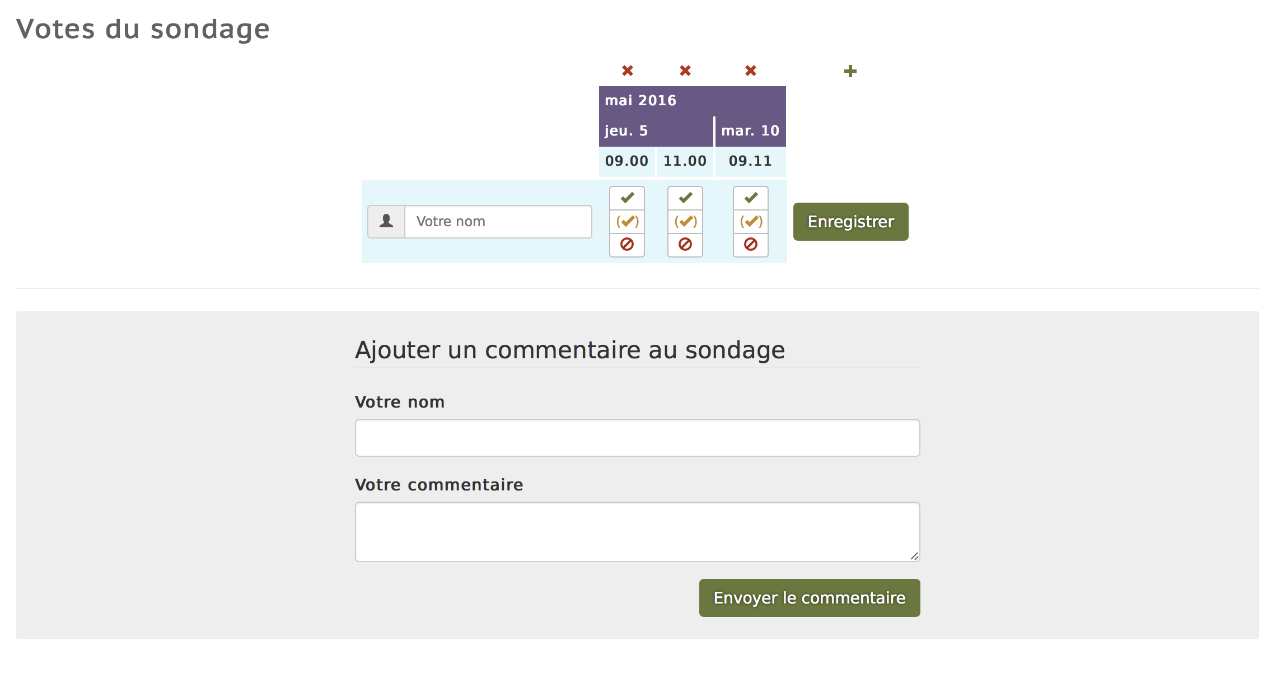The width and height of the screenshot is (1272, 683).
Task: Select if-need-be for 09.11 slot
Action: coord(751,222)
